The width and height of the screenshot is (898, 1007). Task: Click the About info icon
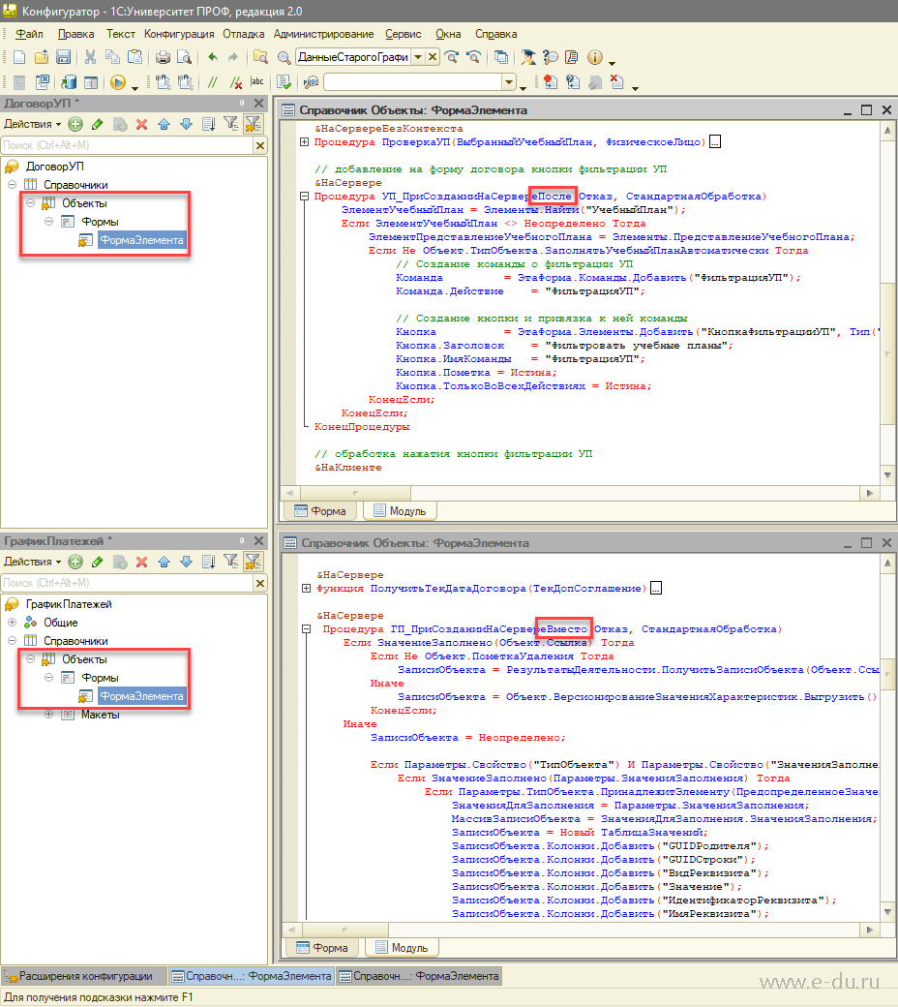click(x=595, y=57)
